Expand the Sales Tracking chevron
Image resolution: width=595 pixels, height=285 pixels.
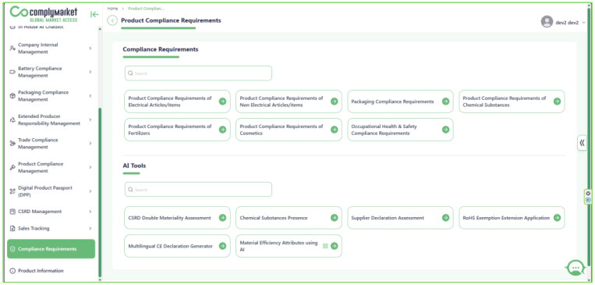pos(90,228)
